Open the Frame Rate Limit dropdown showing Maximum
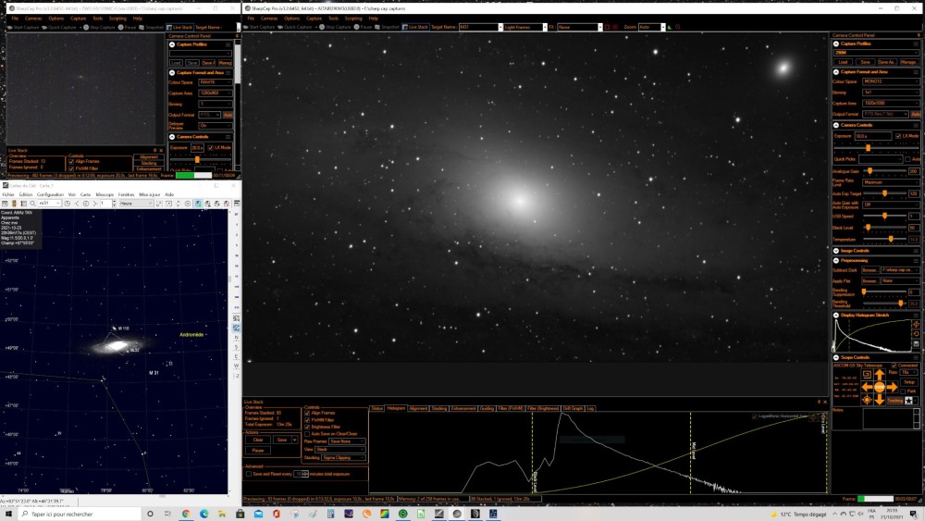925x521 pixels. [x=891, y=182]
